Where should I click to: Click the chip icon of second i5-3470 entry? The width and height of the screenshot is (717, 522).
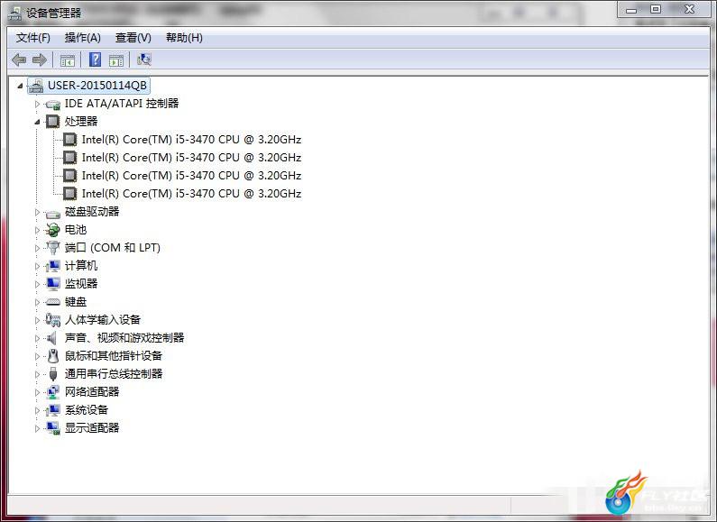pyautogui.click(x=70, y=158)
